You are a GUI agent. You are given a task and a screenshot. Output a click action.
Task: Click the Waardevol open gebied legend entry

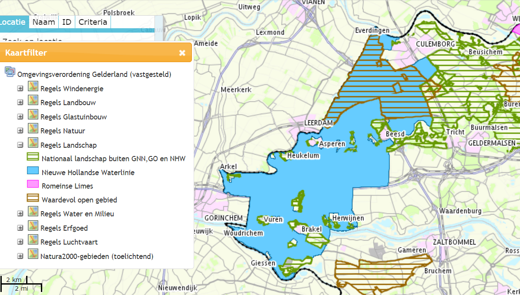(32, 198)
